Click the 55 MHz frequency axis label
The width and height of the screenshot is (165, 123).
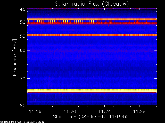pyautogui.click(x=23, y=36)
